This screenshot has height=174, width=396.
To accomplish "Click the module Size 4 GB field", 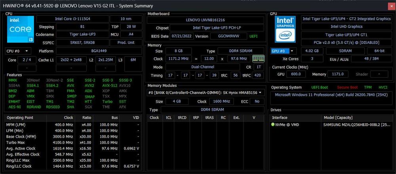I will tap(177, 101).
